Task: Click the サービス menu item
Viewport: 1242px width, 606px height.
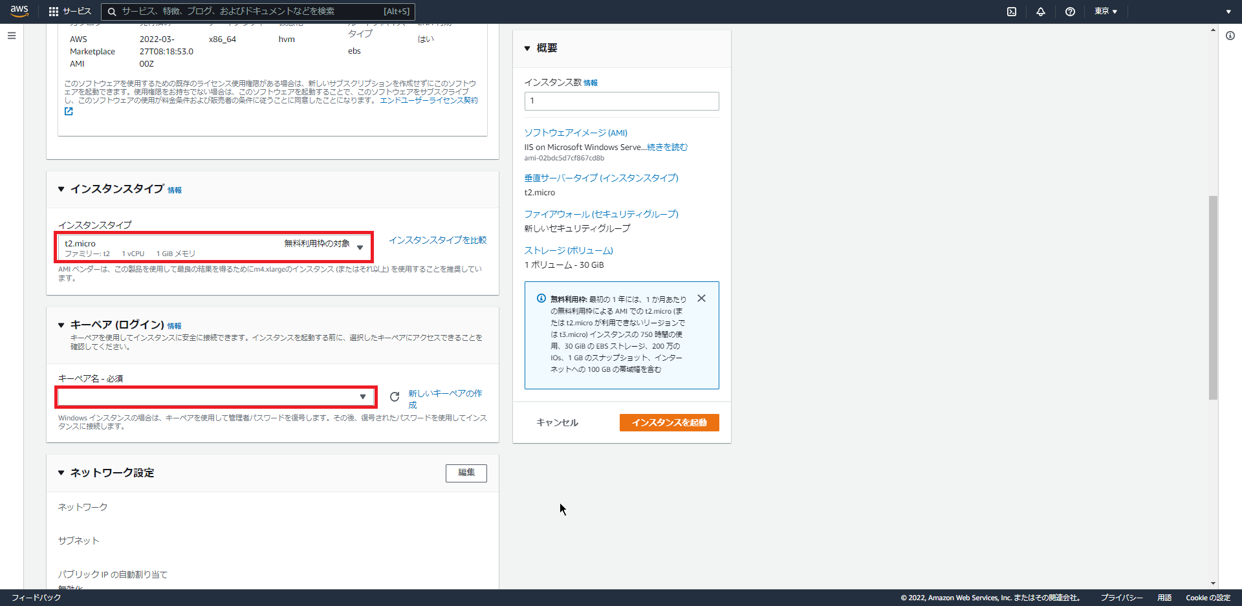Action: [76, 11]
